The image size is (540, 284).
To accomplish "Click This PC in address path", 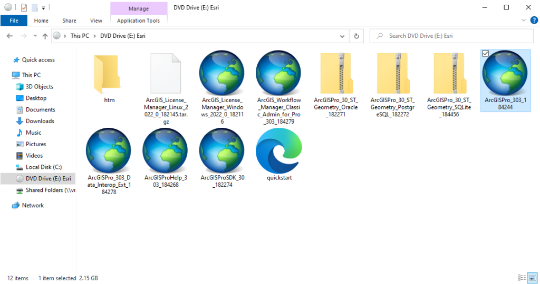I will click(80, 36).
